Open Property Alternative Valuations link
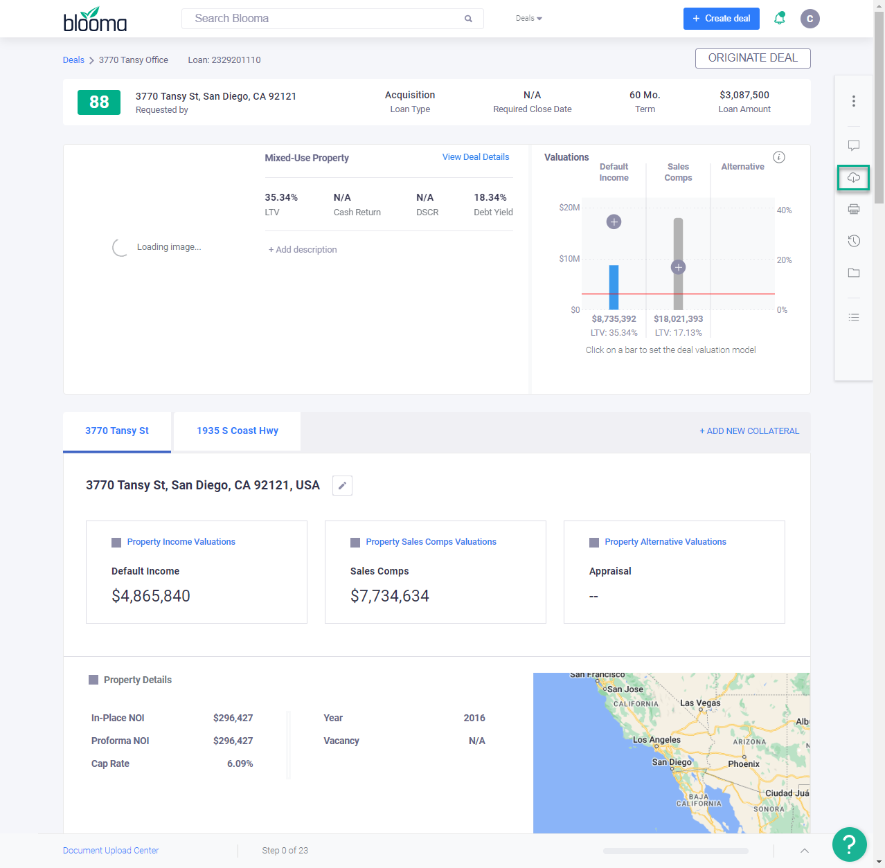The height and width of the screenshot is (868, 885). [x=665, y=542]
